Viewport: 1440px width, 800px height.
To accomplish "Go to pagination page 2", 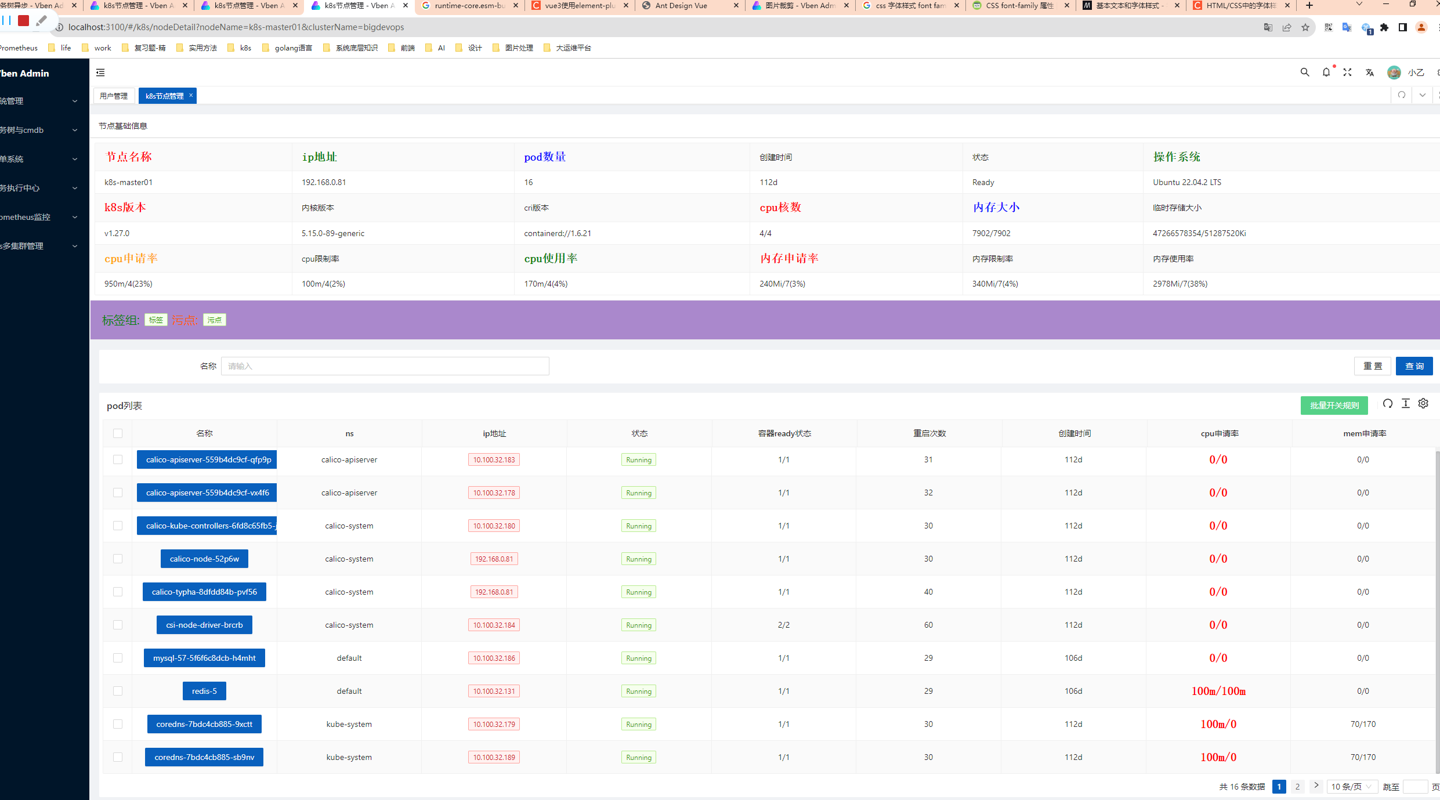I will click(1298, 787).
